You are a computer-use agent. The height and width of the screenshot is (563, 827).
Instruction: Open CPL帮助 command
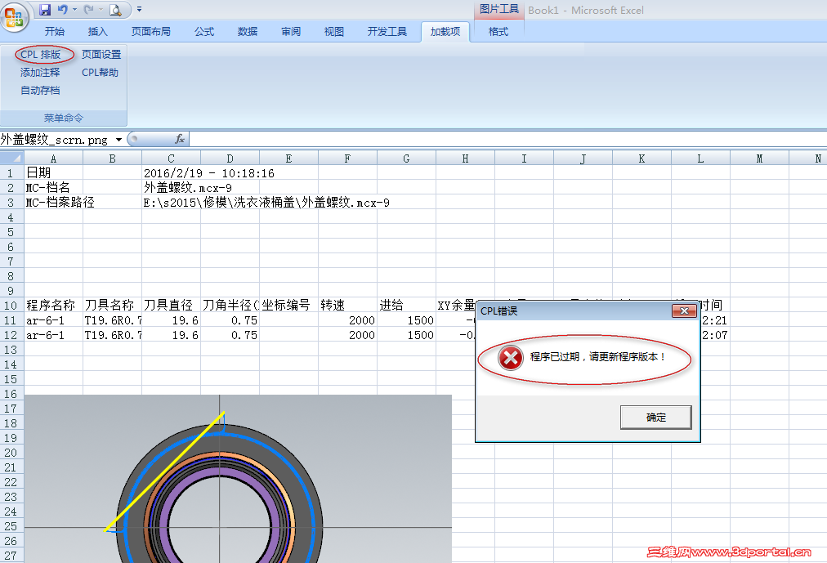click(x=100, y=72)
